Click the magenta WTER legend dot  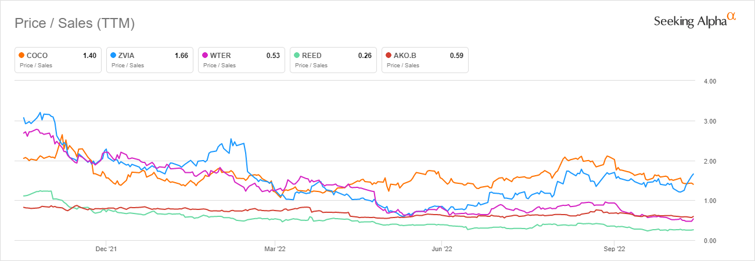tap(205, 55)
